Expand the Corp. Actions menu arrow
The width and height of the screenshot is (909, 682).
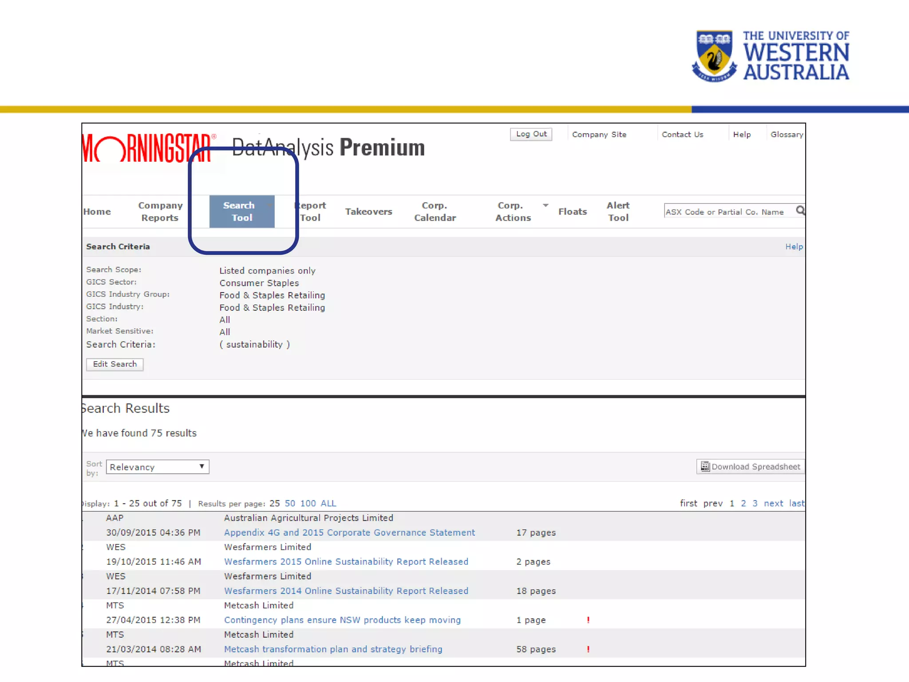coord(545,205)
